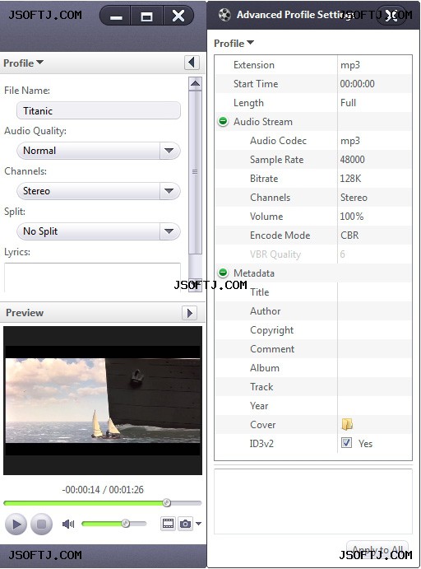The height and width of the screenshot is (569, 421).
Task: Click the Author metadata row
Action: point(313,311)
